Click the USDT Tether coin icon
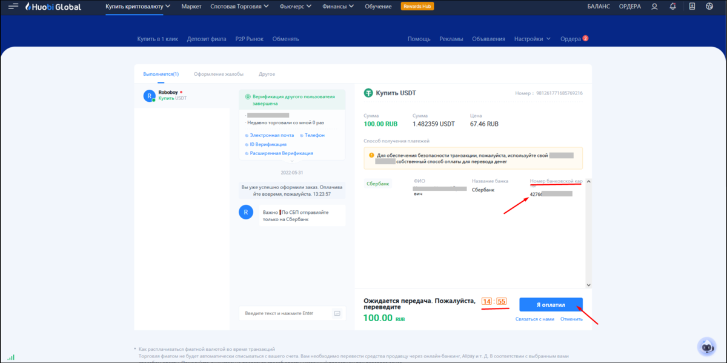Image resolution: width=727 pixels, height=363 pixels. (x=368, y=93)
